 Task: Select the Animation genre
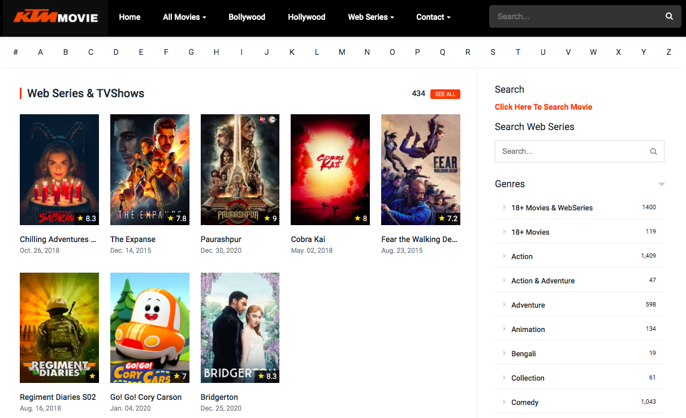528,329
